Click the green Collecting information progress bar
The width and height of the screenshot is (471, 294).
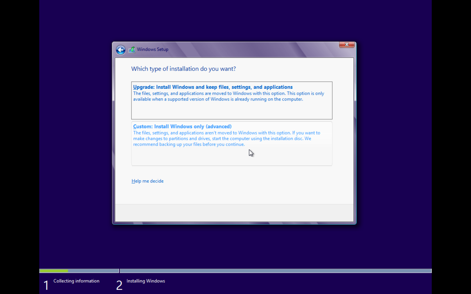pyautogui.click(x=54, y=271)
